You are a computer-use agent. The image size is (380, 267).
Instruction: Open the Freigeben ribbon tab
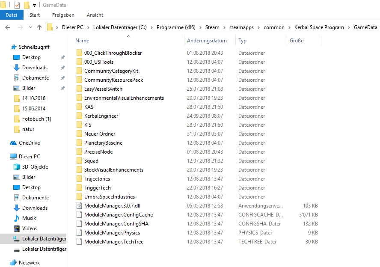coord(63,15)
